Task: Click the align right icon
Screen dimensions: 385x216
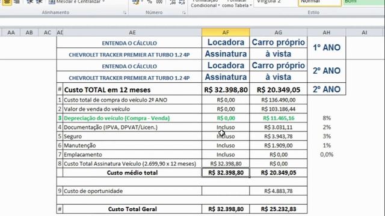Action: [x=17, y=2]
